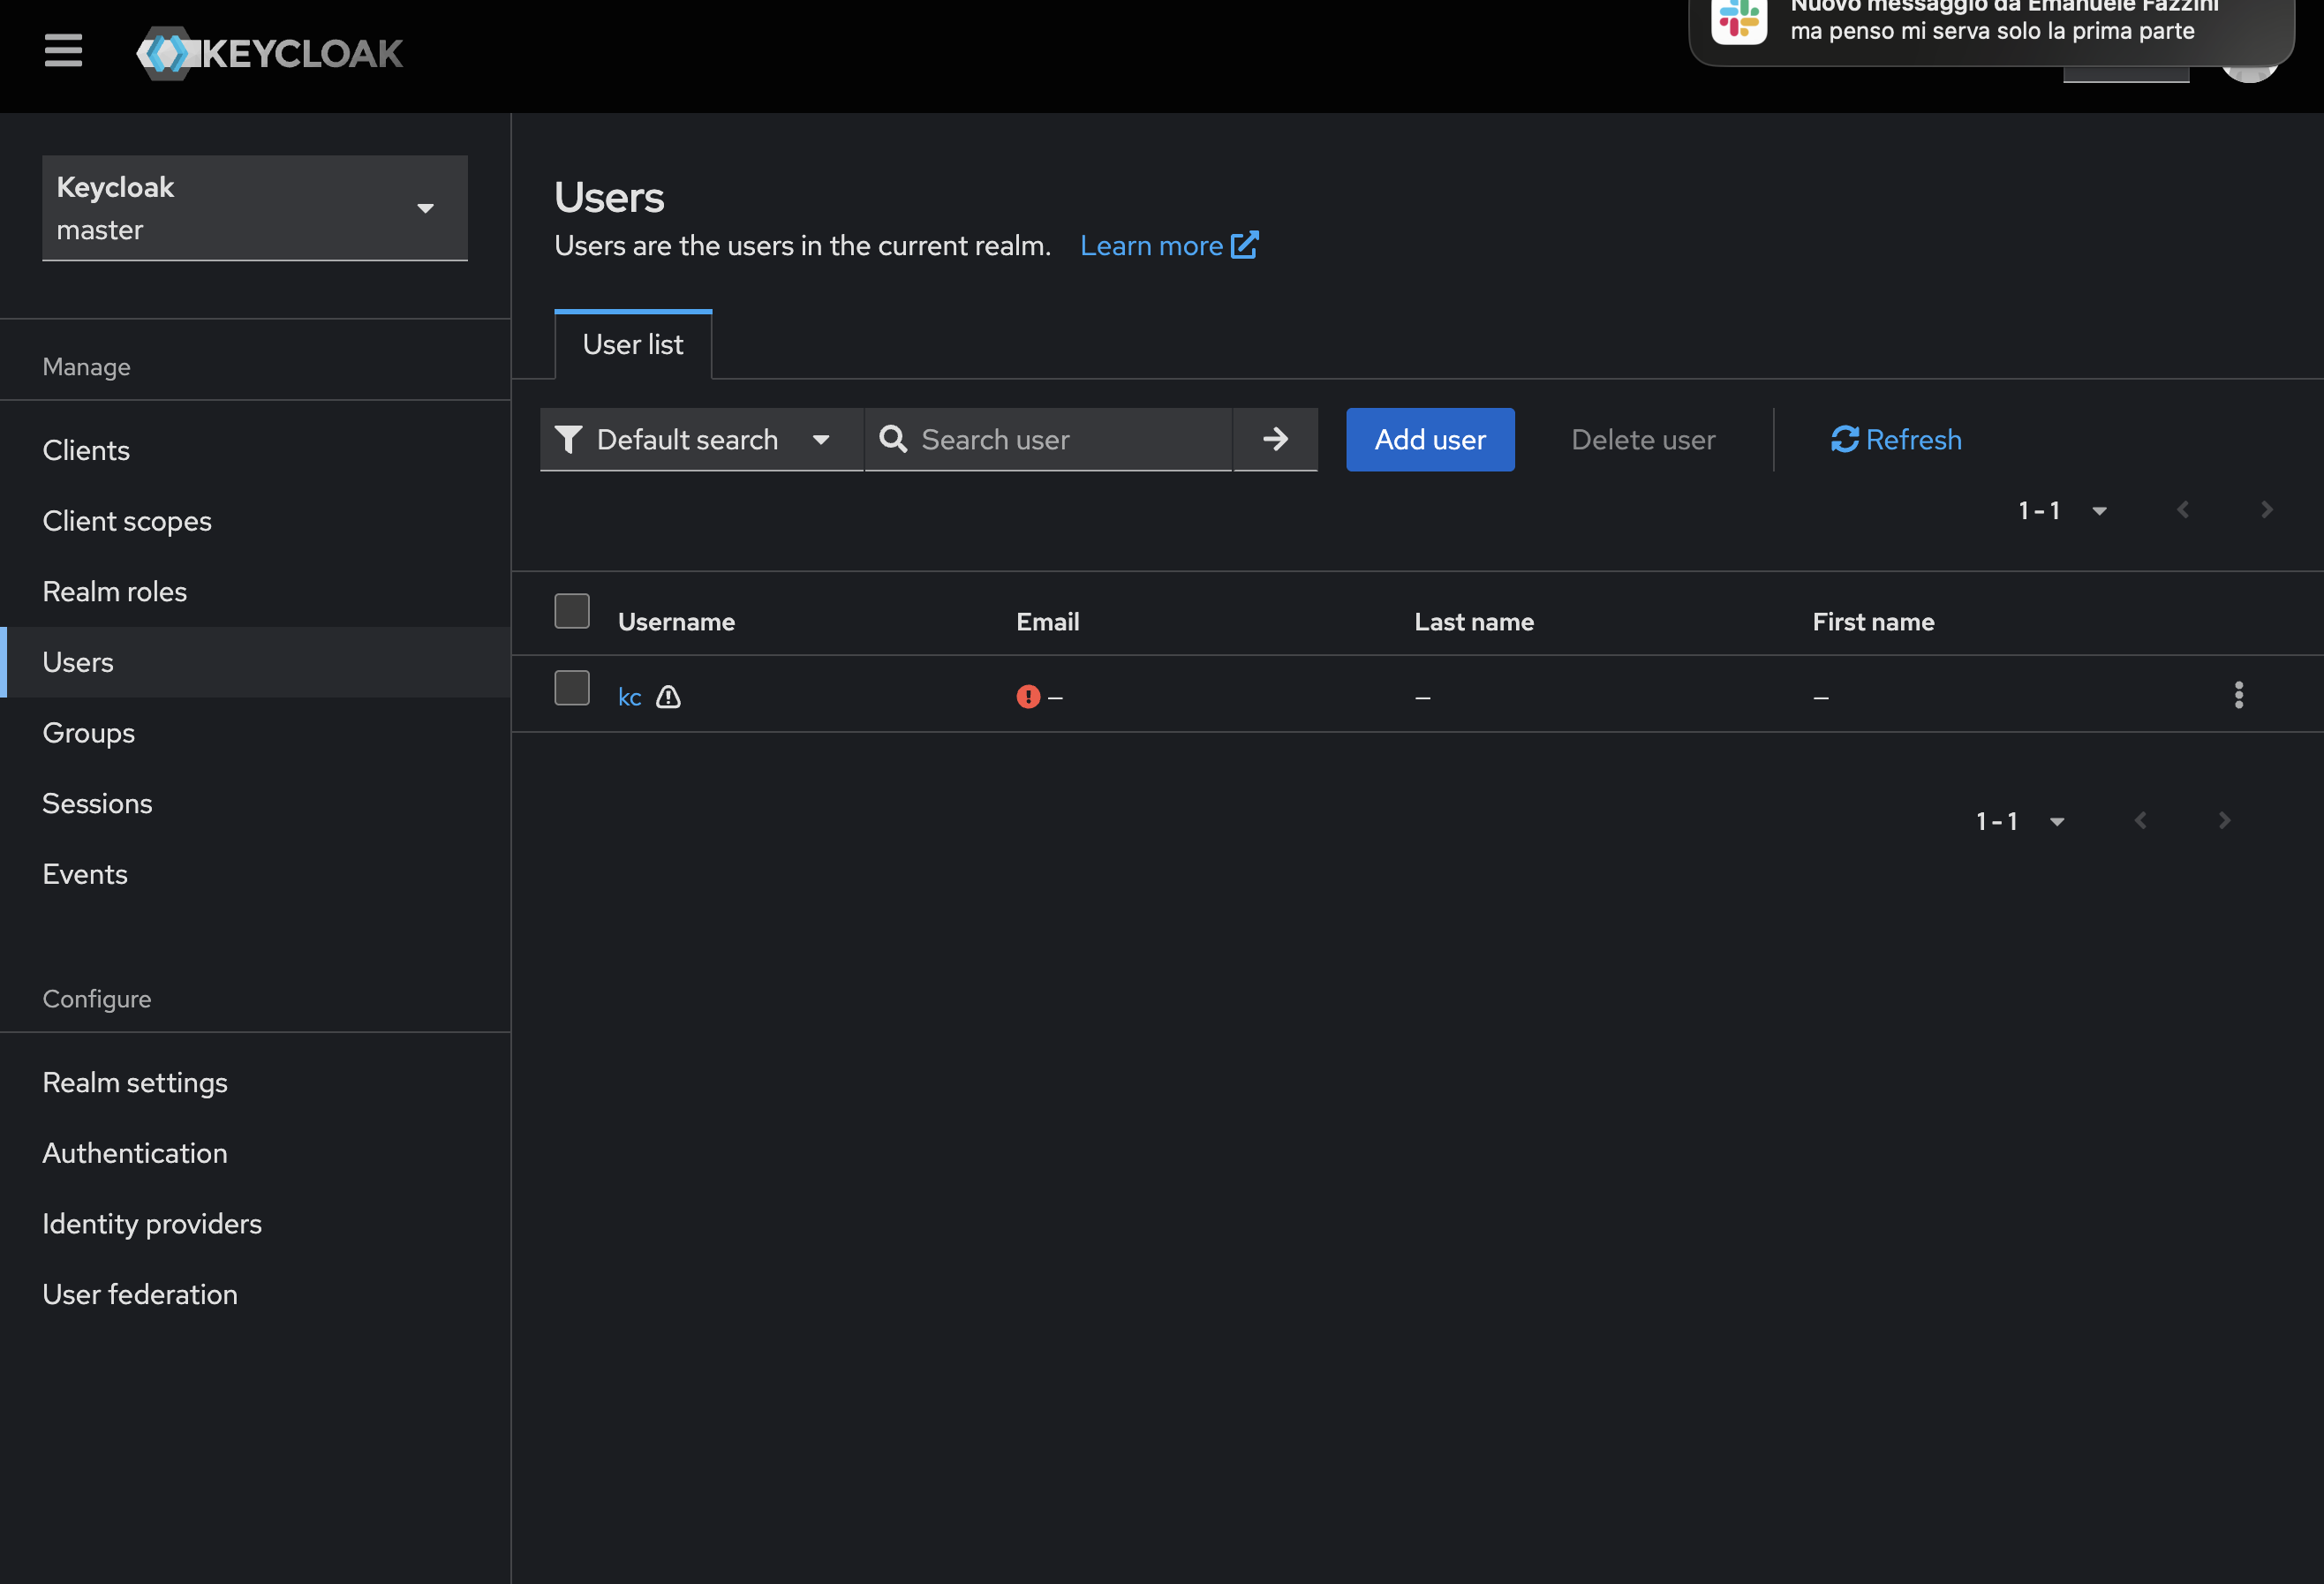Image resolution: width=2324 pixels, height=1584 pixels.
Task: Click the Keycloak logo
Action: pos(270,53)
